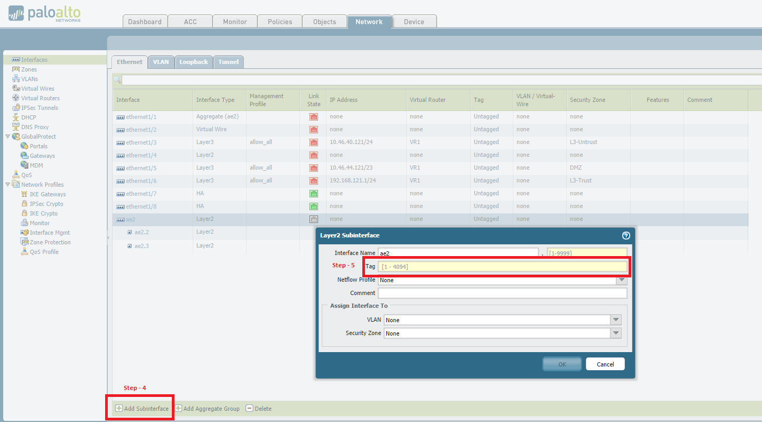Click the help icon in Layer2 Subinterface dialog

tap(626, 235)
